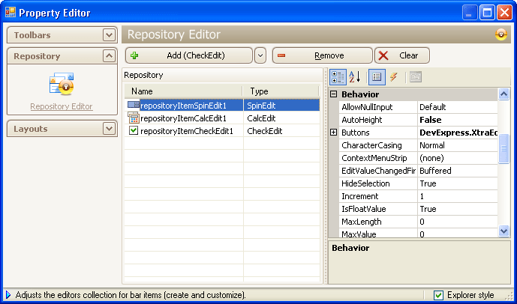Open the Repository Editor icon in sidebar
This screenshot has width=517, height=304.
point(62,84)
